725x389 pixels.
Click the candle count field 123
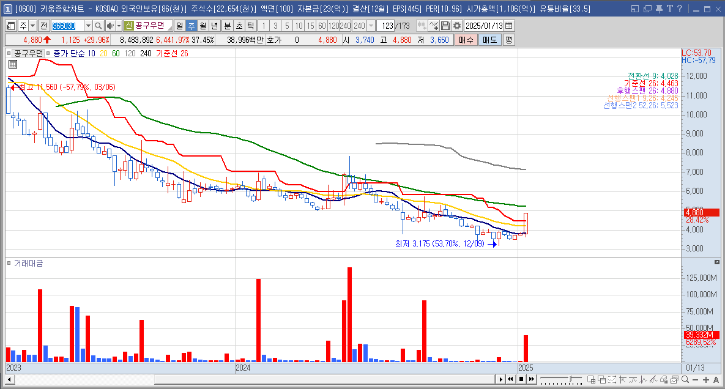click(x=386, y=26)
